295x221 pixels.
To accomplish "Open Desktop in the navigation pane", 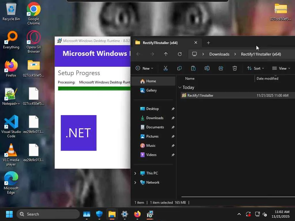I will point(152,109).
